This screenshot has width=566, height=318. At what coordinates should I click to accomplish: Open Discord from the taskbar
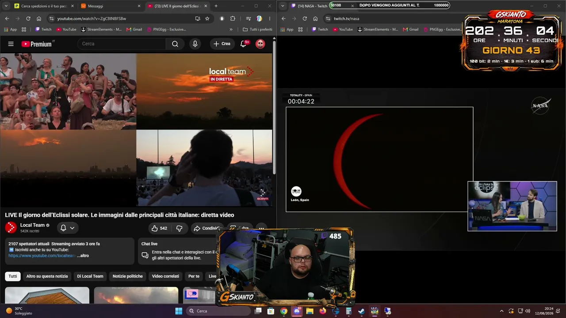(297, 311)
